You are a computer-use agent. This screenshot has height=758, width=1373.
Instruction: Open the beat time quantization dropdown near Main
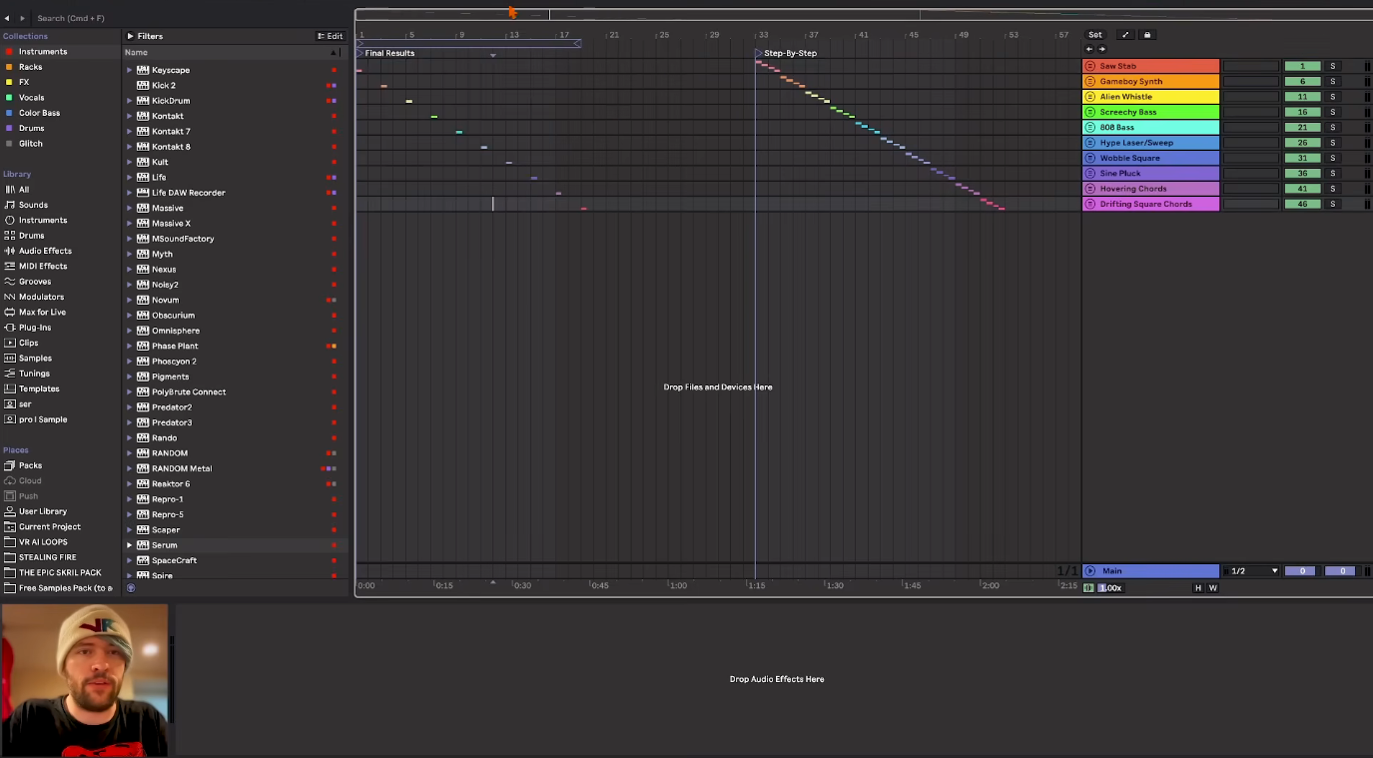(x=1252, y=570)
